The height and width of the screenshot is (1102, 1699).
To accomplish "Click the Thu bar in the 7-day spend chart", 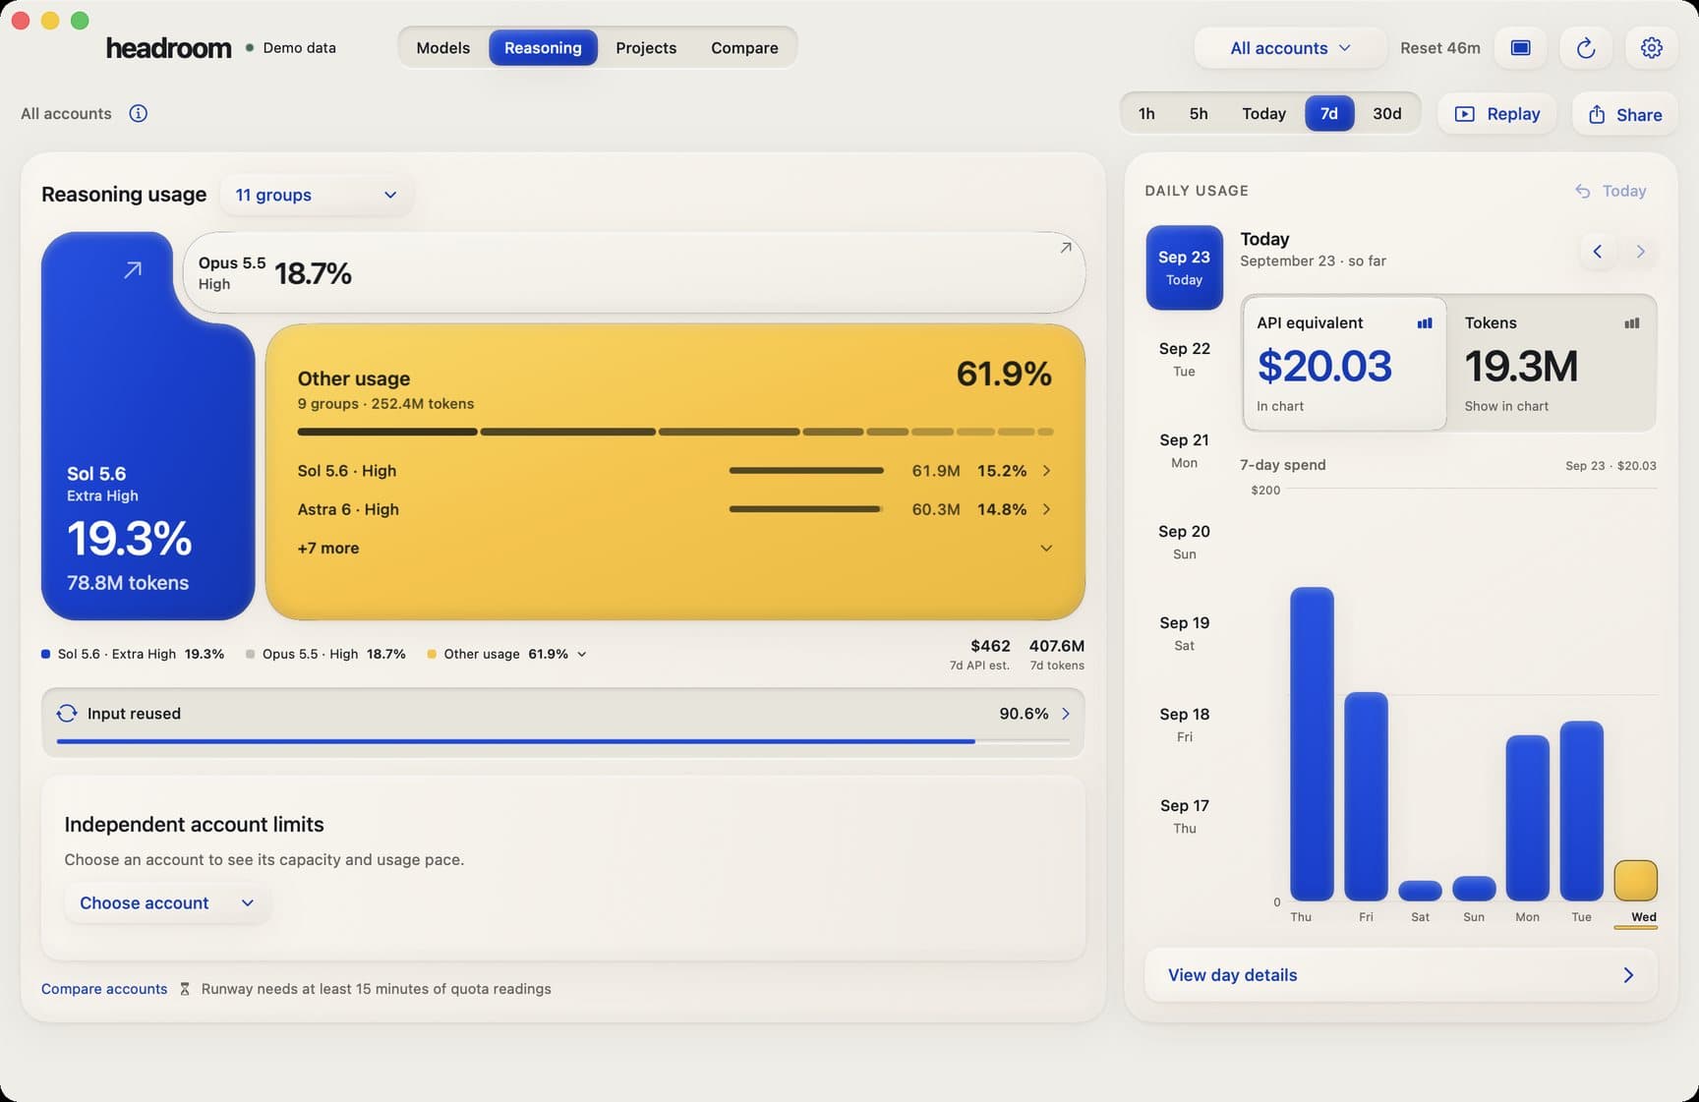I will point(1312,744).
